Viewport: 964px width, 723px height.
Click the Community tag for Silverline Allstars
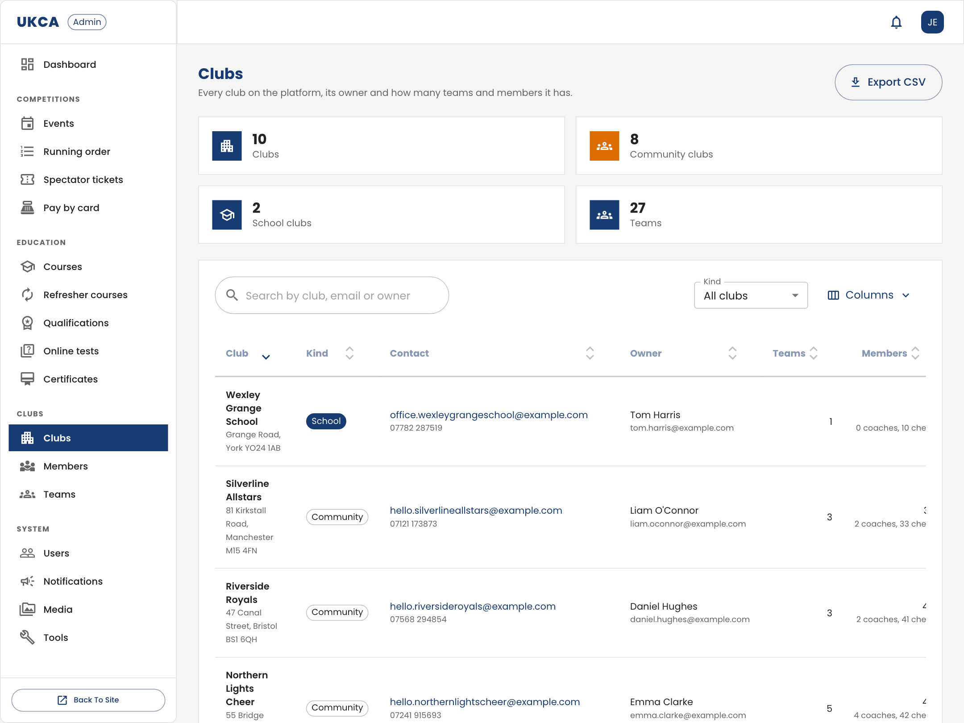(x=337, y=517)
